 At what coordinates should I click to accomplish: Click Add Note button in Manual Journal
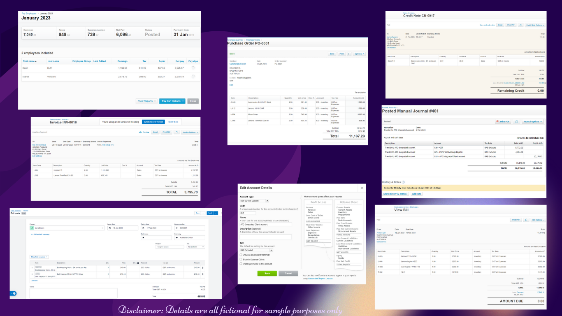click(x=416, y=194)
